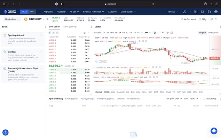Open Safari sidebar icon
221x138 pixels.
coord(5,4)
